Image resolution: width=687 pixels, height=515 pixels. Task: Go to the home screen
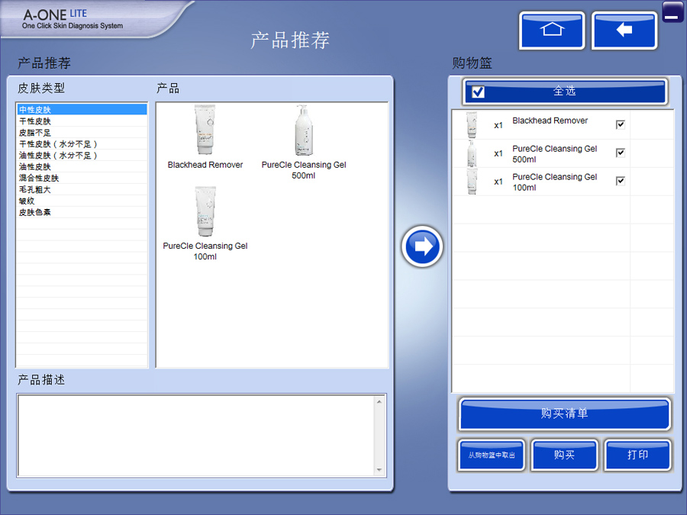[552, 31]
